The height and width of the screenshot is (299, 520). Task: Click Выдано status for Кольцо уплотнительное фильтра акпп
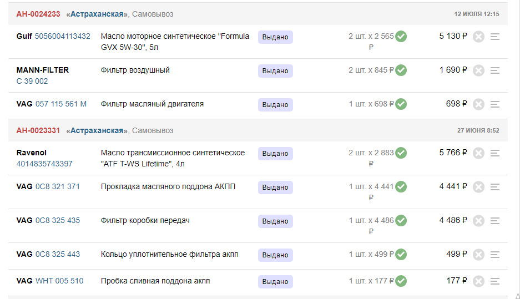(x=275, y=255)
